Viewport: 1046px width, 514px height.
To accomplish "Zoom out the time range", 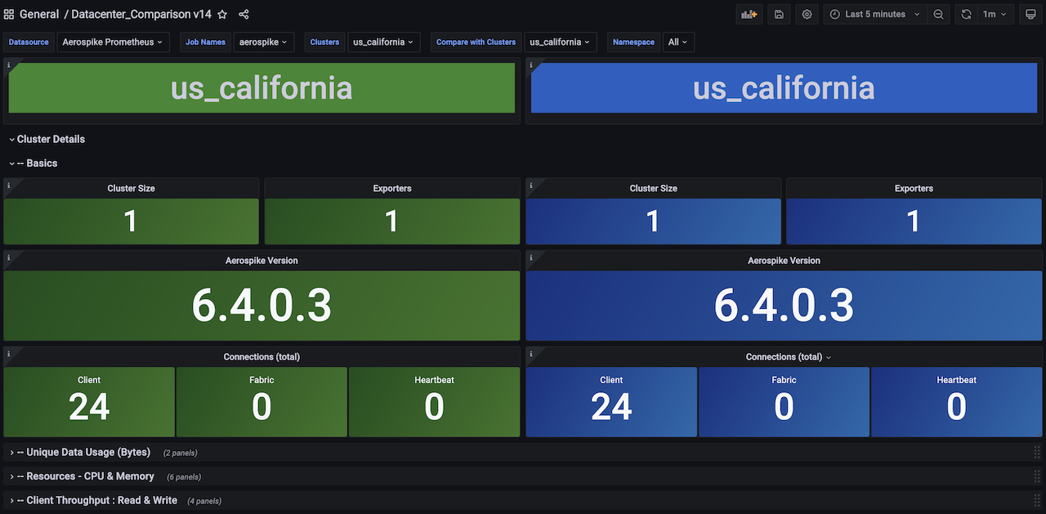I will point(938,15).
